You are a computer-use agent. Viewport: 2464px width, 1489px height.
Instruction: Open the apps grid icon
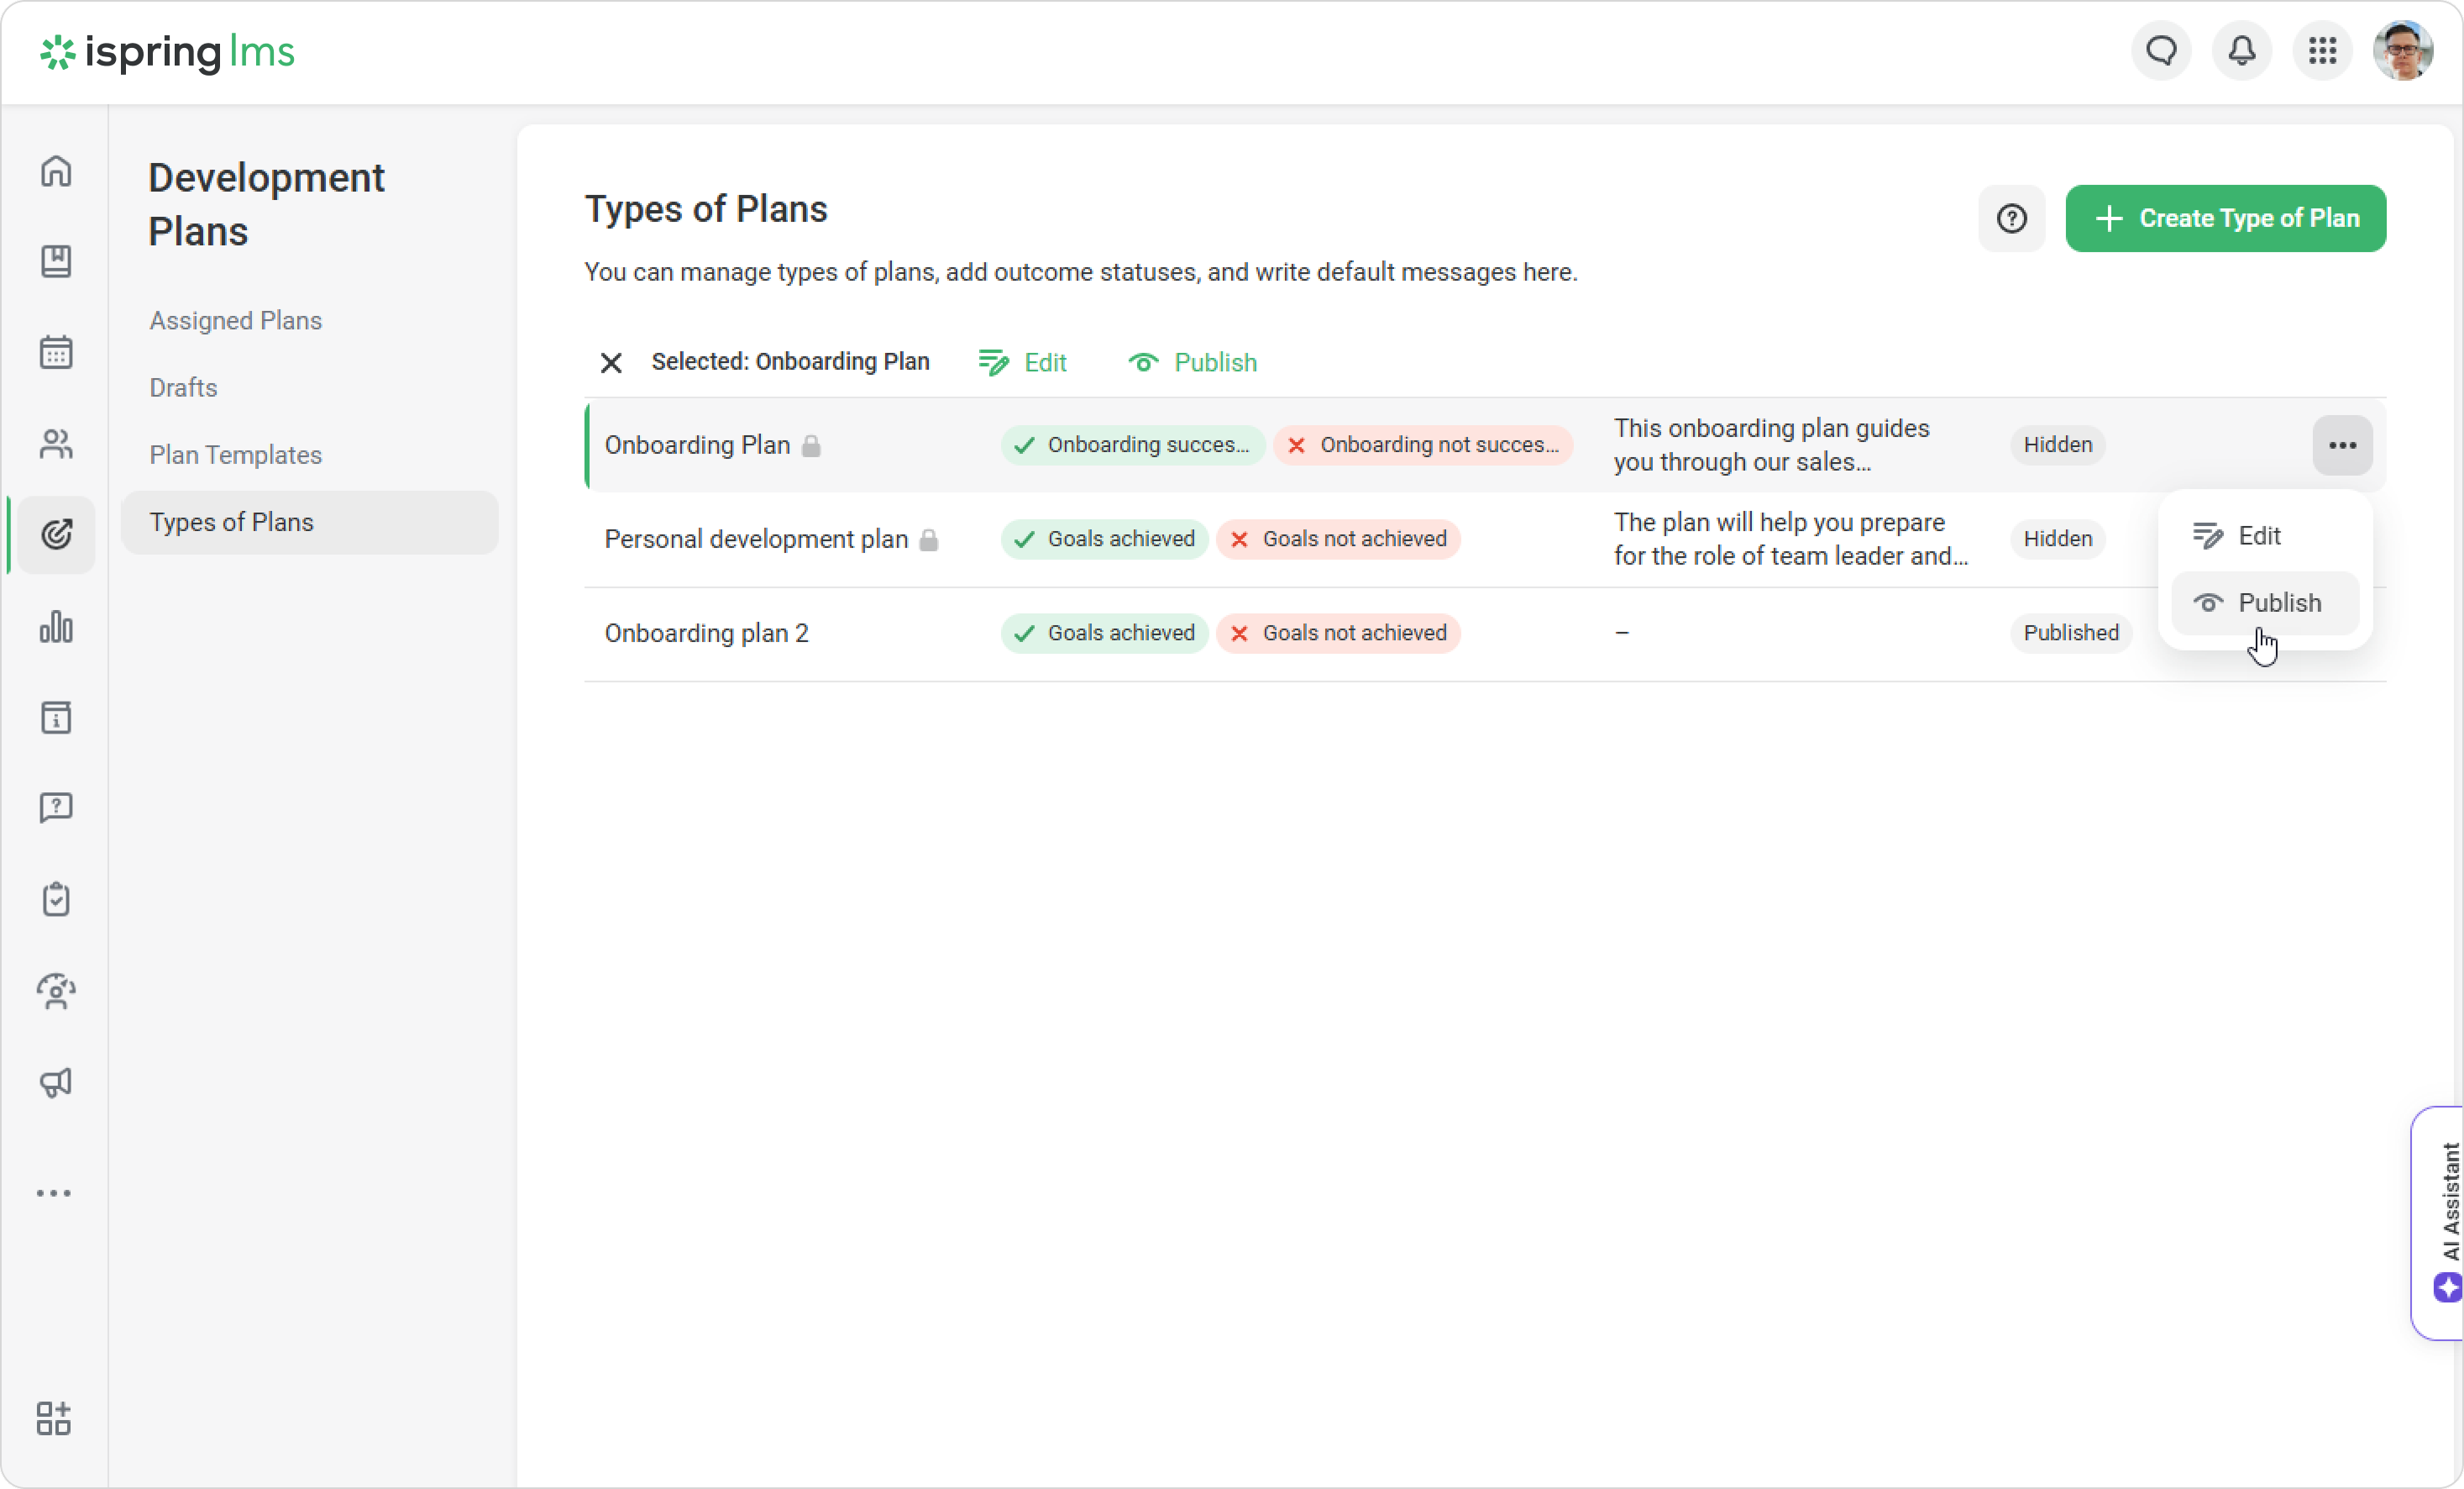point(2322,51)
